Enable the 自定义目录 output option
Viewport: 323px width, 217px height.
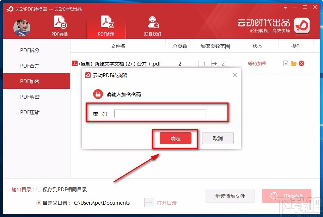[39, 203]
